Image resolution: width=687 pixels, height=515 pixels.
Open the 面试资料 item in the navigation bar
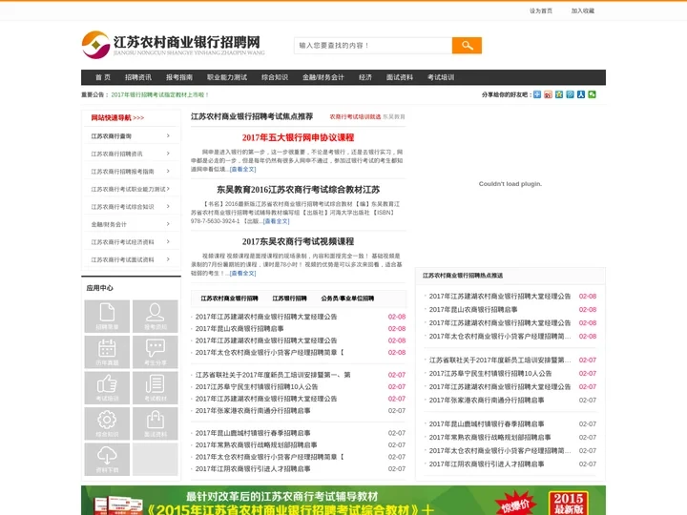[400, 77]
